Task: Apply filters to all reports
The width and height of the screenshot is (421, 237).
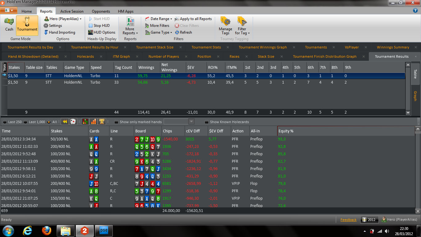Action: pyautogui.click(x=193, y=19)
